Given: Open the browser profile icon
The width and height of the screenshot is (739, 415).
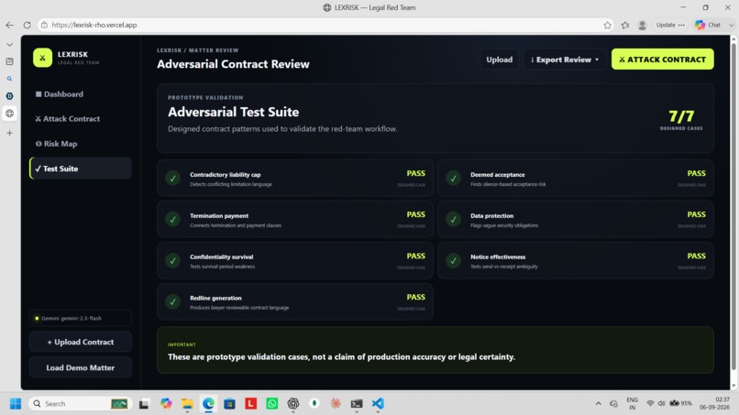Looking at the screenshot, I should click(x=642, y=25).
